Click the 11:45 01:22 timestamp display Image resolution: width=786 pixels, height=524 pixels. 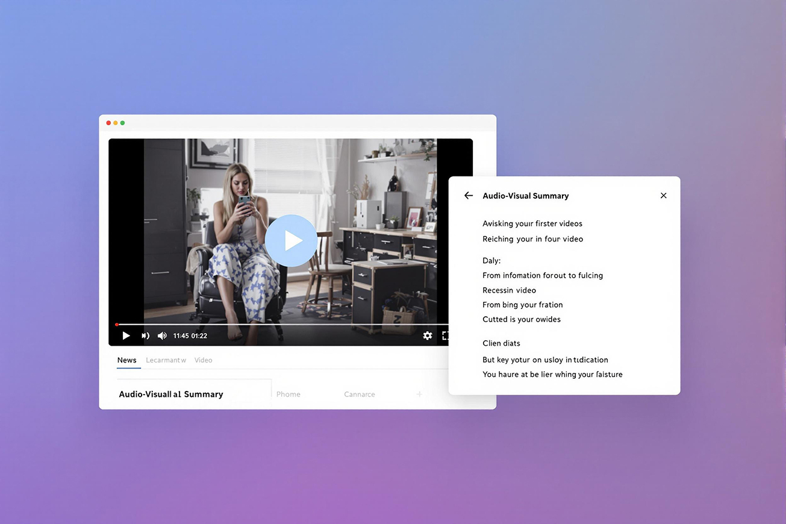click(190, 336)
